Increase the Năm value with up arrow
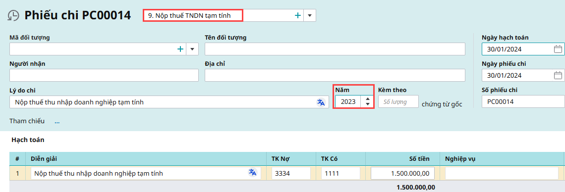565x192 pixels. 367,99
